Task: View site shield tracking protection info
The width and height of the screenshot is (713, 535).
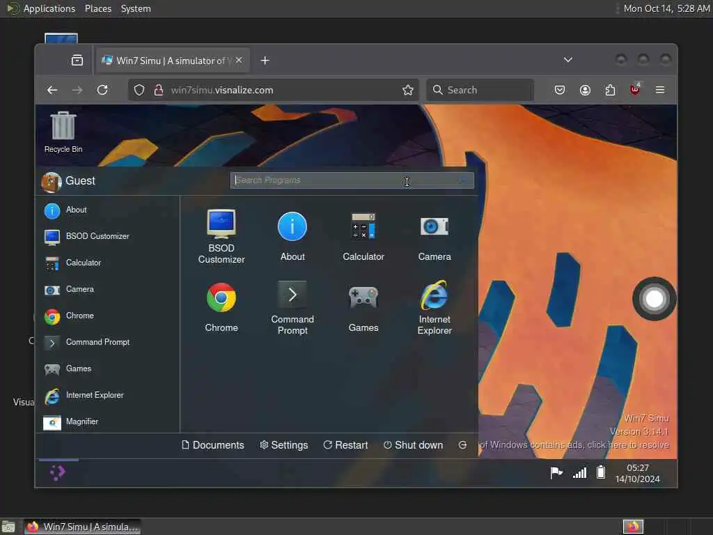Action: [139, 90]
